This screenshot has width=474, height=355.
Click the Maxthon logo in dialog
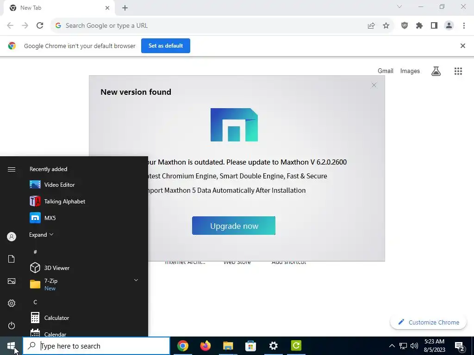[x=234, y=125]
